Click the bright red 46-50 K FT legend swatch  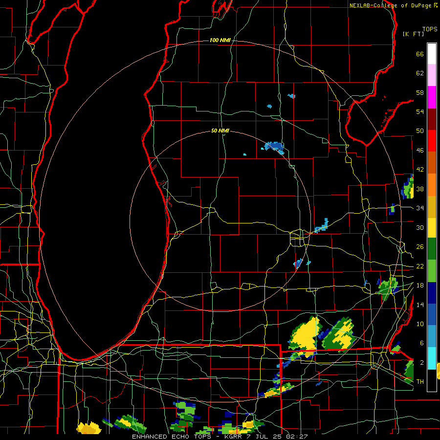(432, 141)
